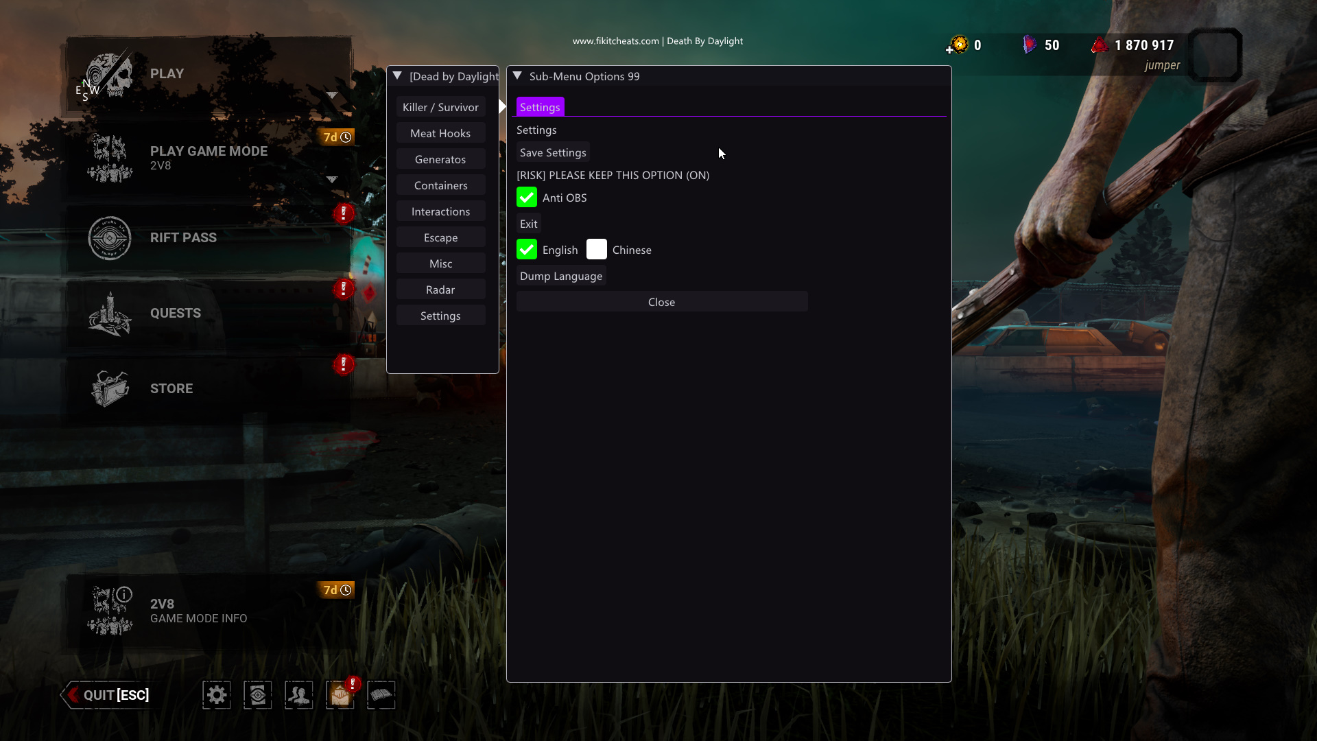Select the purple Settings tab
This screenshot has width=1317, height=741.
click(540, 107)
